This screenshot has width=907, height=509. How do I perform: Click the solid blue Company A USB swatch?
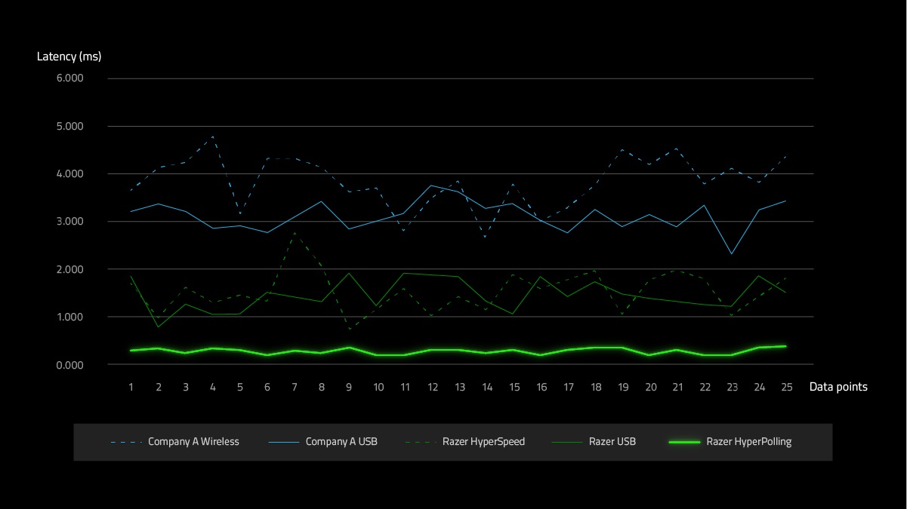pos(283,442)
